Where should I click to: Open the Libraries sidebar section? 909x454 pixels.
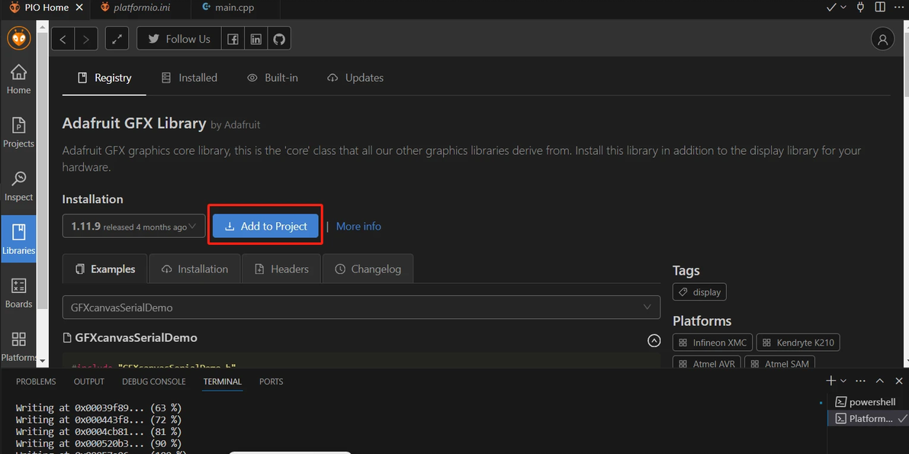pyautogui.click(x=18, y=240)
